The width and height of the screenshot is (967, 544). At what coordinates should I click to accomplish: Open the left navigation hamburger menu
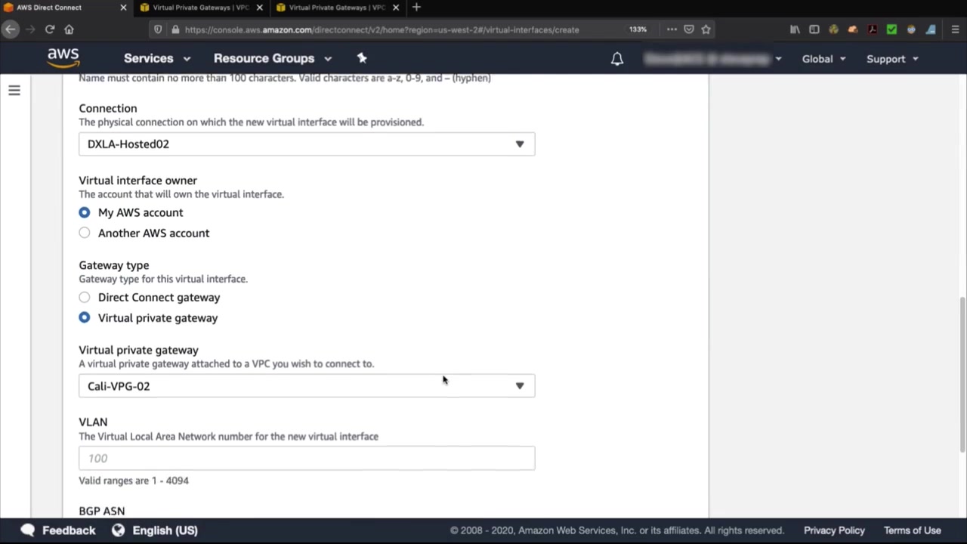click(14, 91)
